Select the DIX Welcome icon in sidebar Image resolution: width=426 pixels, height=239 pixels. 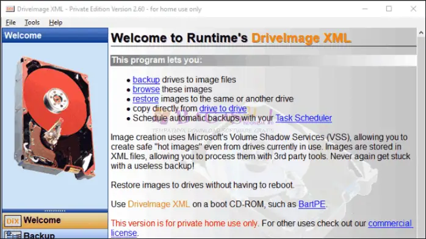pos(12,221)
